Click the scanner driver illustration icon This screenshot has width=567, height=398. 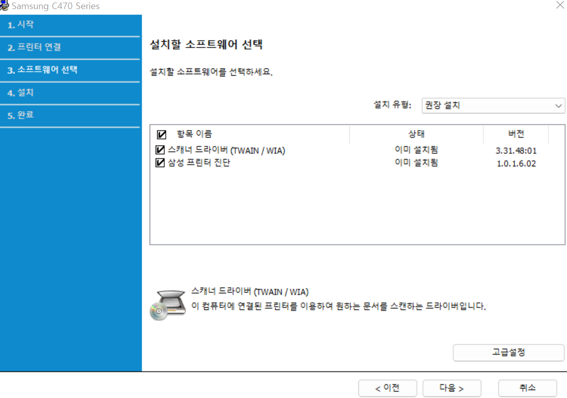tap(168, 305)
